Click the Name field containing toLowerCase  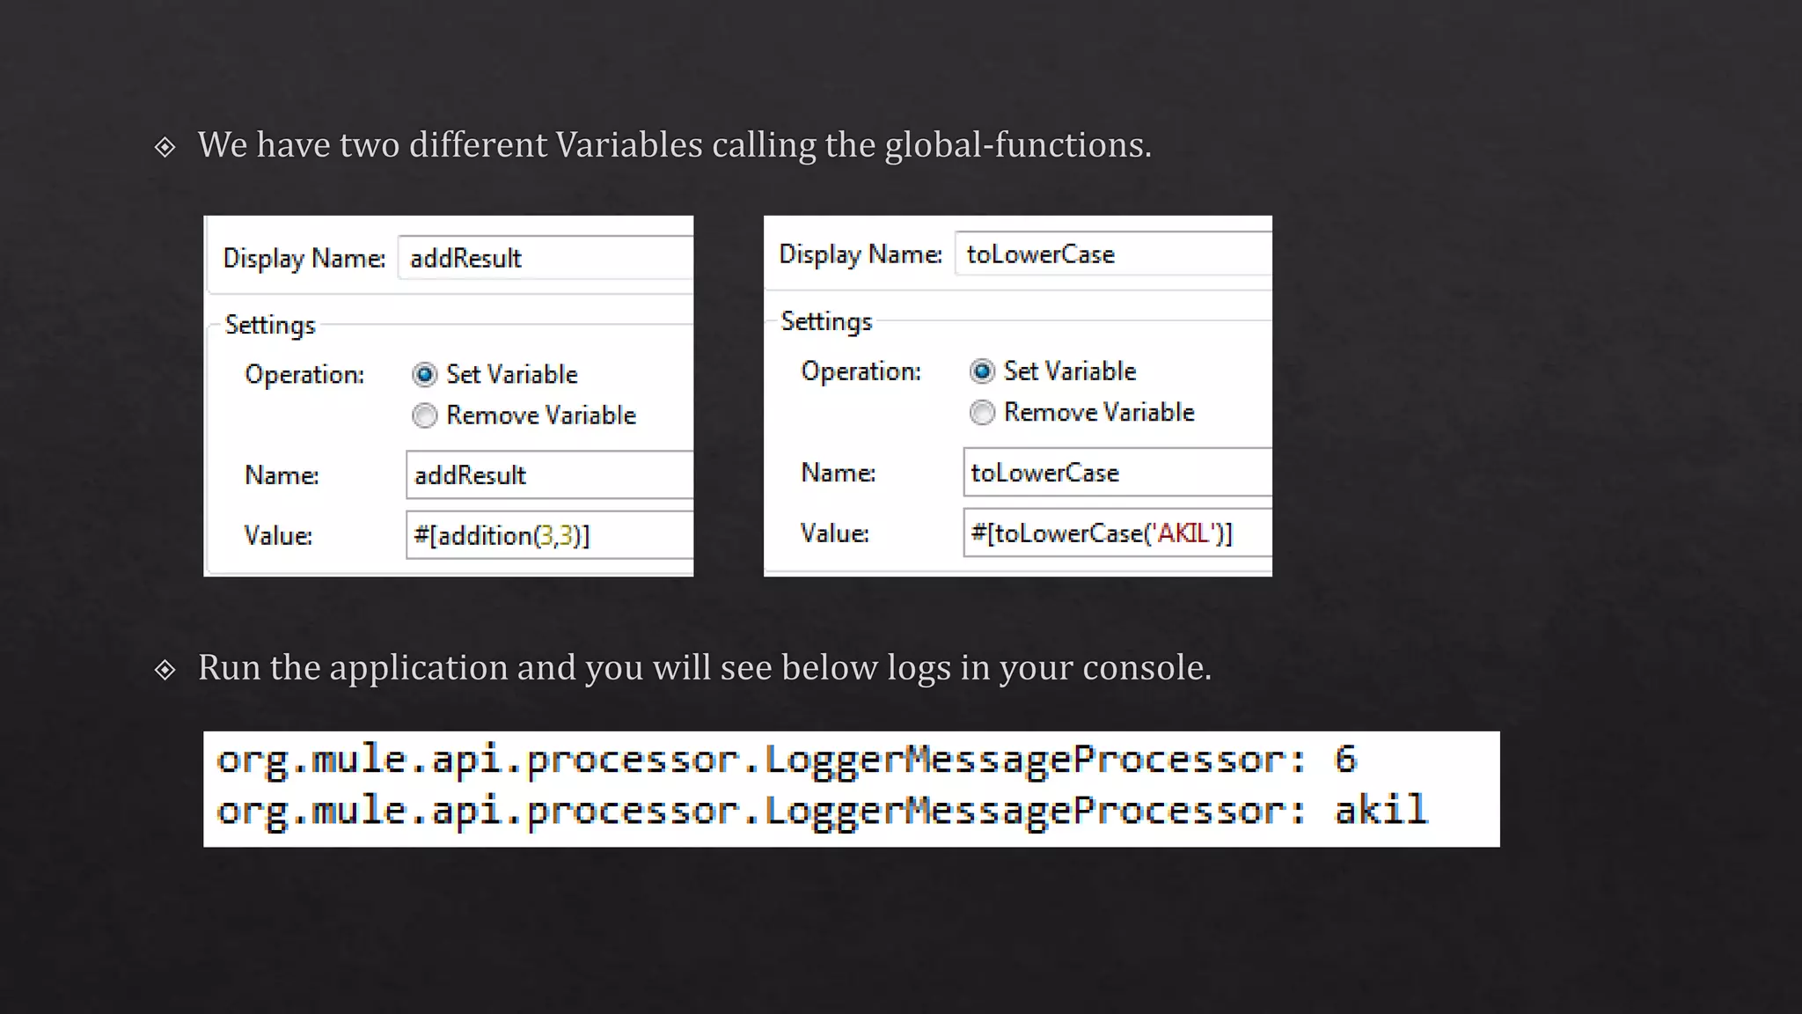pos(1117,473)
